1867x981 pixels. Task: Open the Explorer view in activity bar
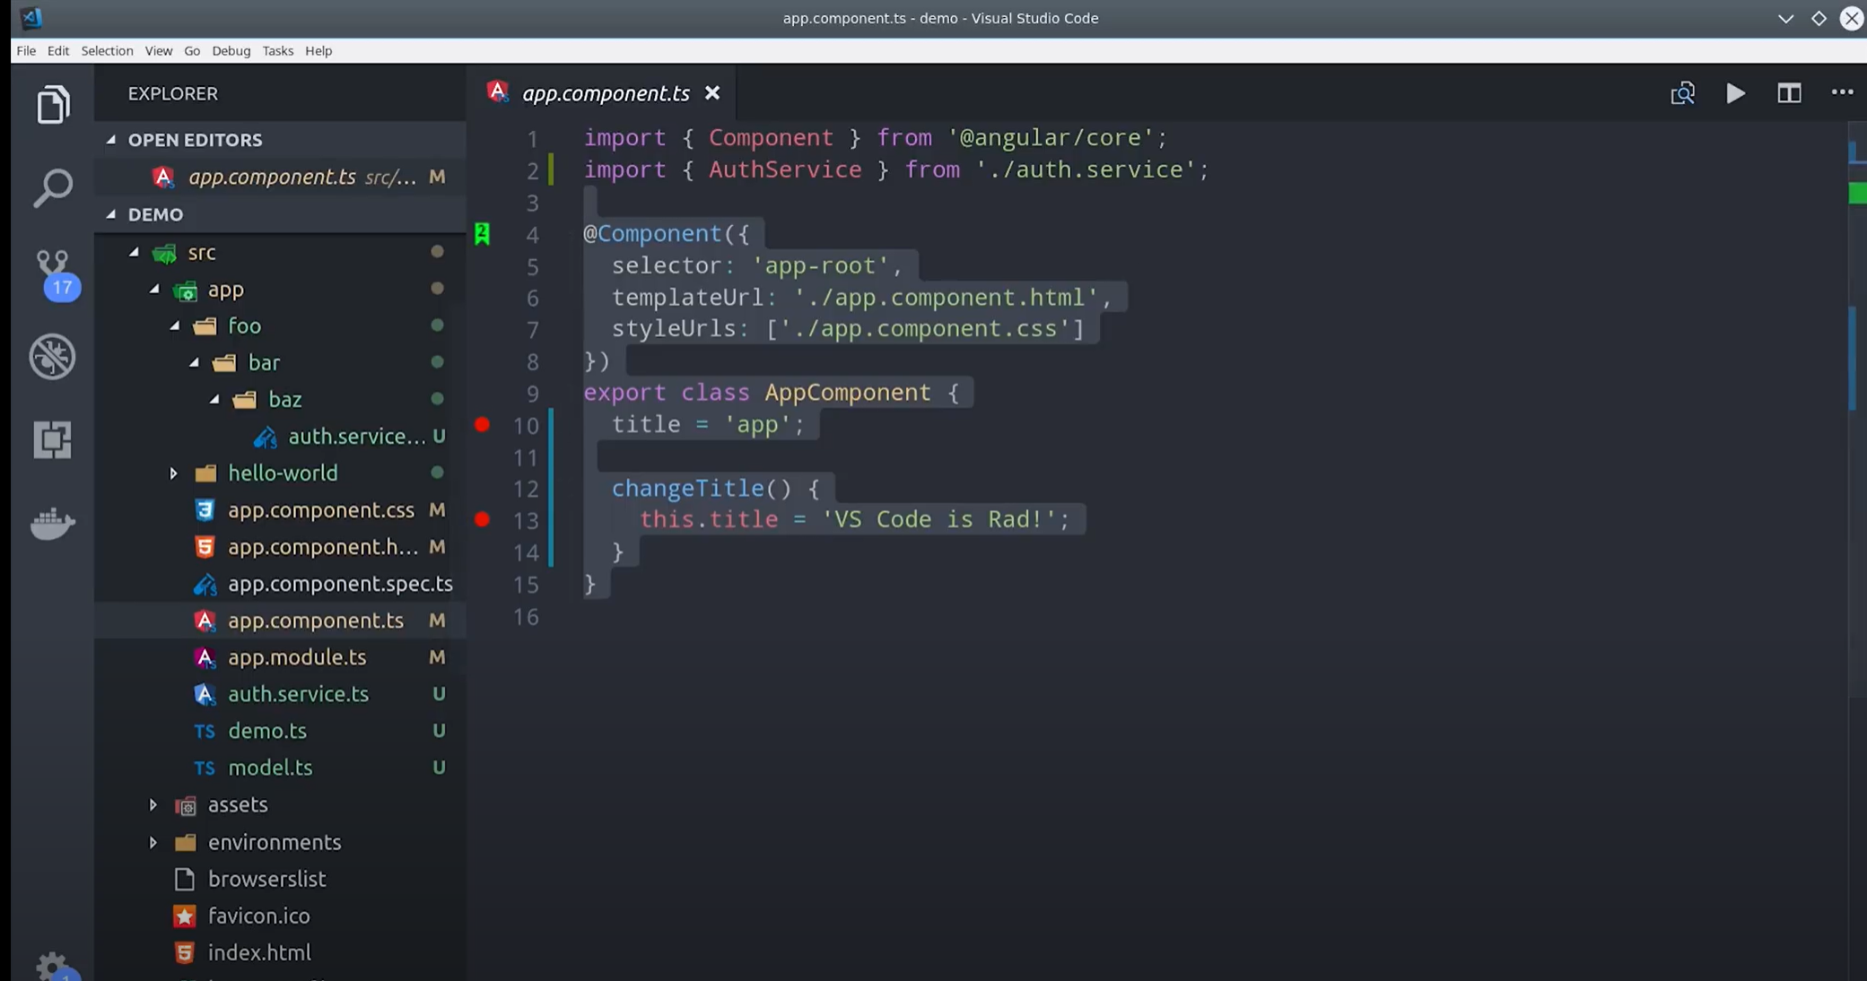click(53, 105)
